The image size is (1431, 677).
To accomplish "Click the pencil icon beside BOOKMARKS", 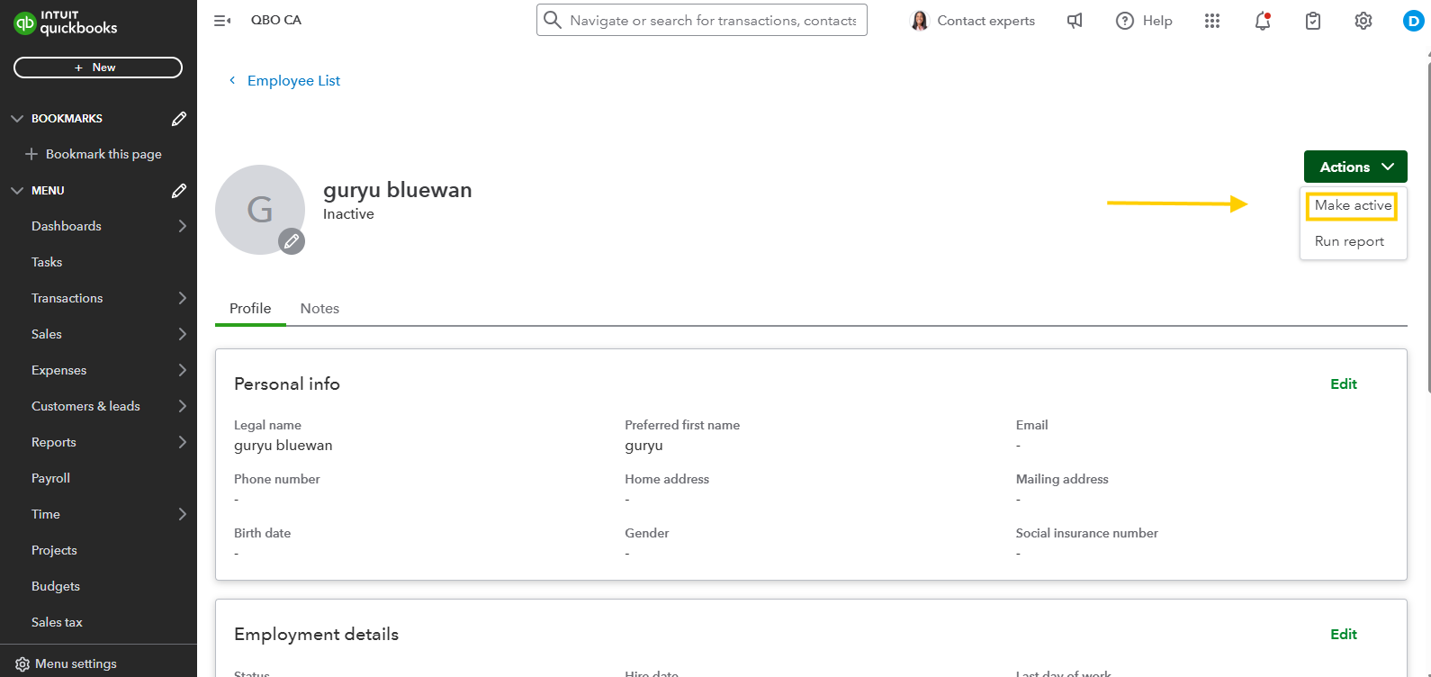I will [x=179, y=119].
